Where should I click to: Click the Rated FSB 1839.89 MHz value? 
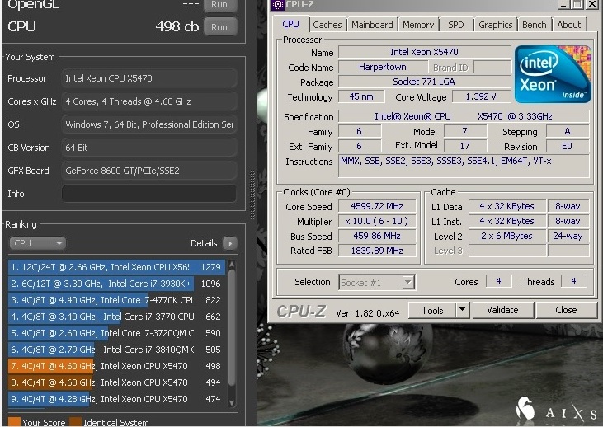click(x=377, y=251)
